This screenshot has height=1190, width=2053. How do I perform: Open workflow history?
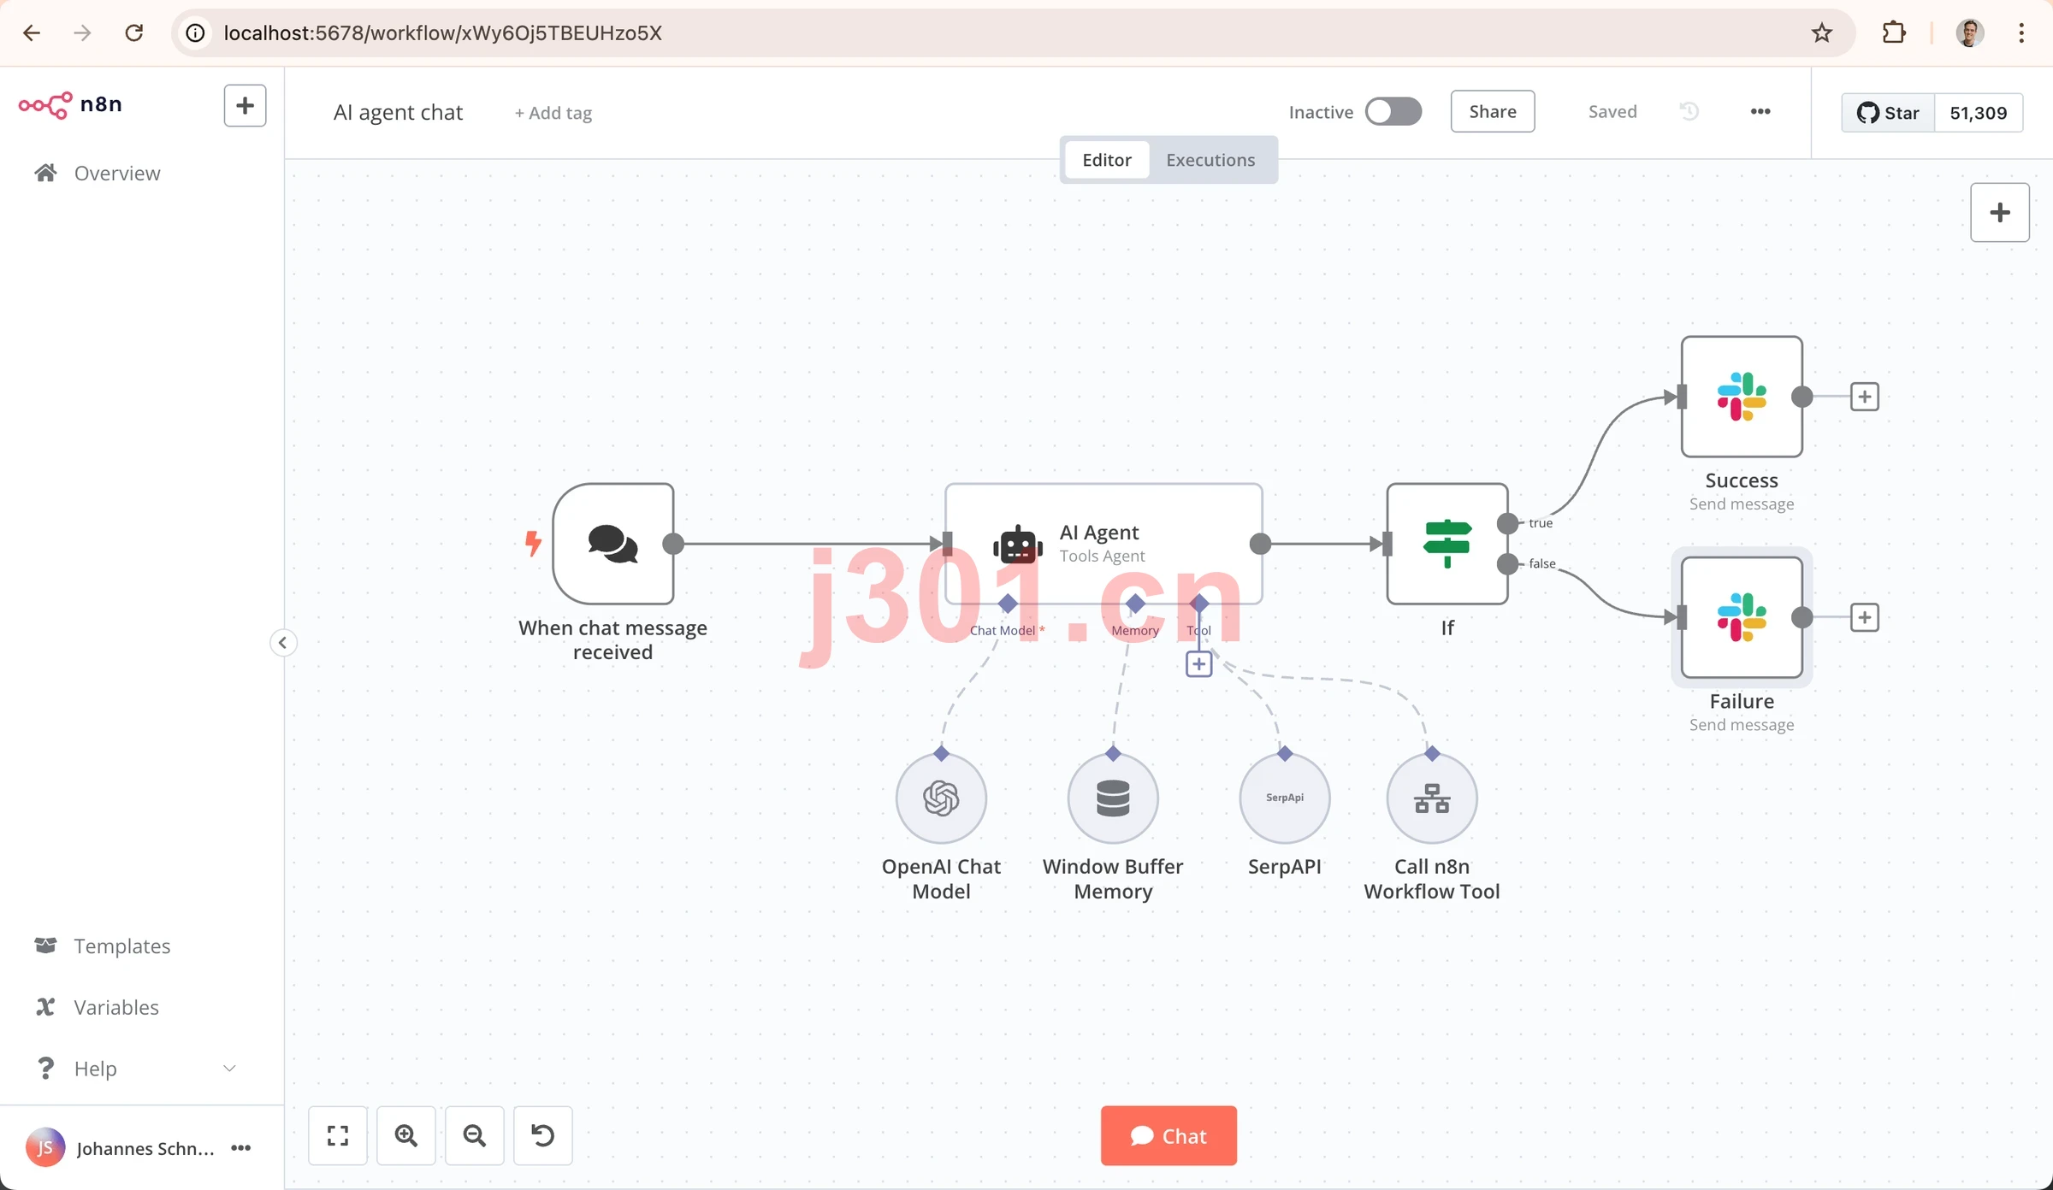(x=1689, y=111)
